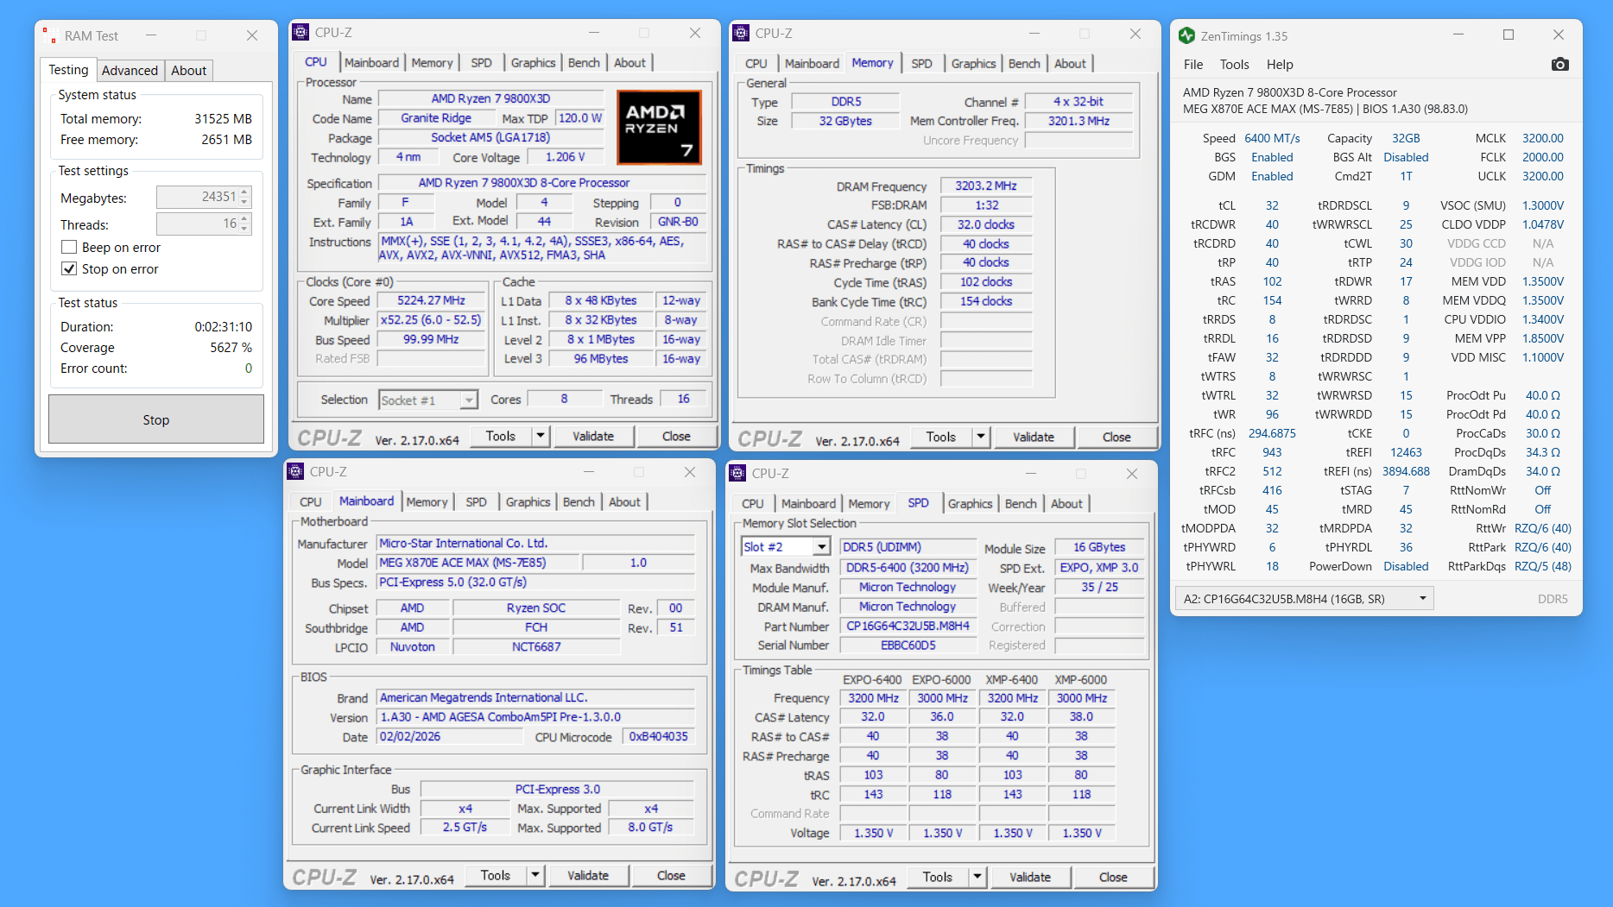The image size is (1613, 907).
Task: Click CPU-Z icon in SPD window title bar
Action: tap(737, 473)
